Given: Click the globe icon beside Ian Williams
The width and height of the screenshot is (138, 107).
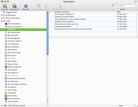Looking at the screenshot, I should pyautogui.click(x=6, y=87).
